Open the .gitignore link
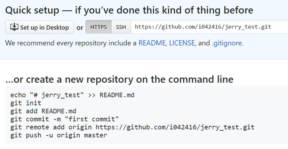The image size is (288, 149). [227, 43]
